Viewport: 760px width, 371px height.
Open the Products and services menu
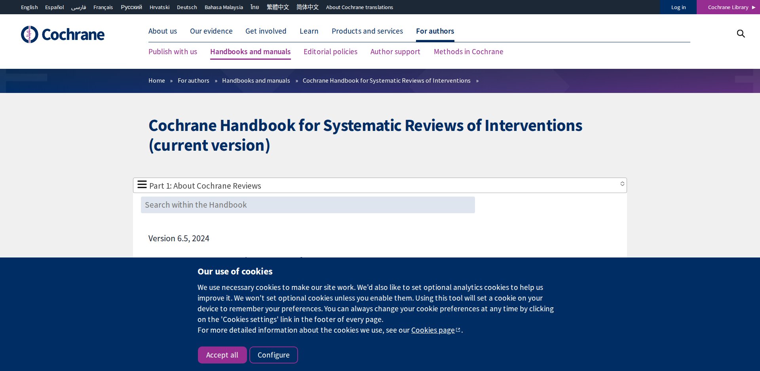click(367, 31)
